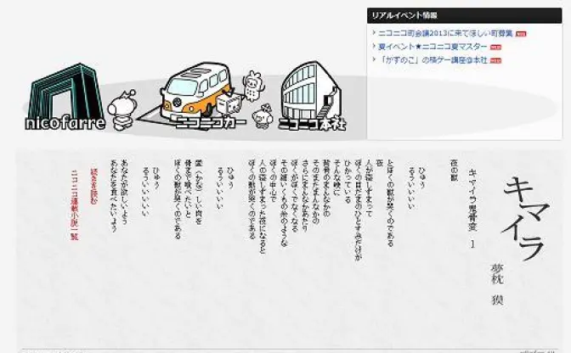Click the arrow bullet before ニコニコ町会議2013
571x353 pixels.
374,33
